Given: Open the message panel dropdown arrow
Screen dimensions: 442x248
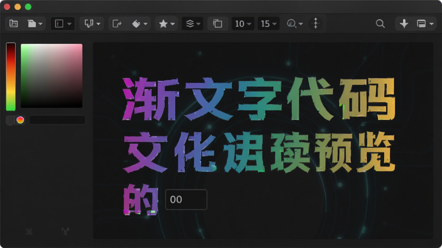Looking at the screenshot, I should 432,24.
